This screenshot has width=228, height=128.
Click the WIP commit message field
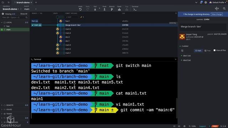click(71, 17)
